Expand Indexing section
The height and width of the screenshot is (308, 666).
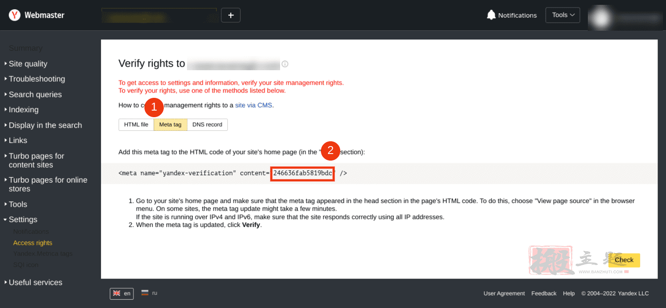click(x=24, y=110)
